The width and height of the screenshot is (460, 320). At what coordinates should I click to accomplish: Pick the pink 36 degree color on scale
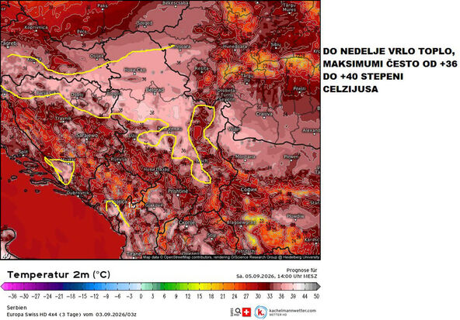[x=281, y=287]
